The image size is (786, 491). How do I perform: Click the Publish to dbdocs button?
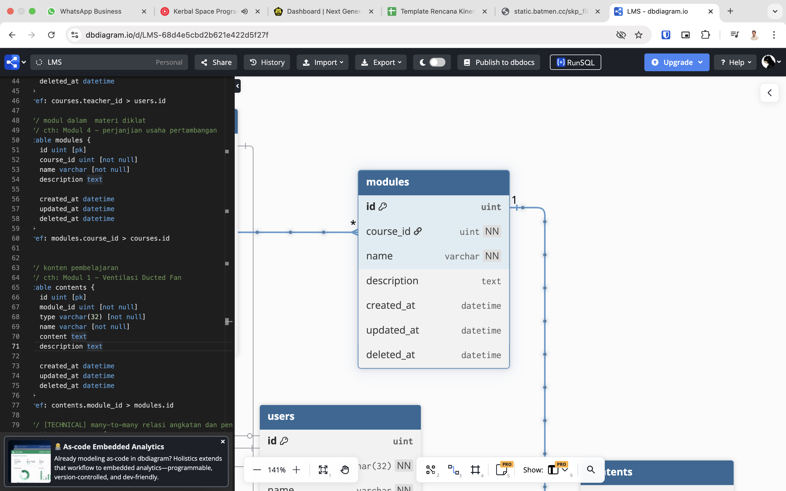499,62
